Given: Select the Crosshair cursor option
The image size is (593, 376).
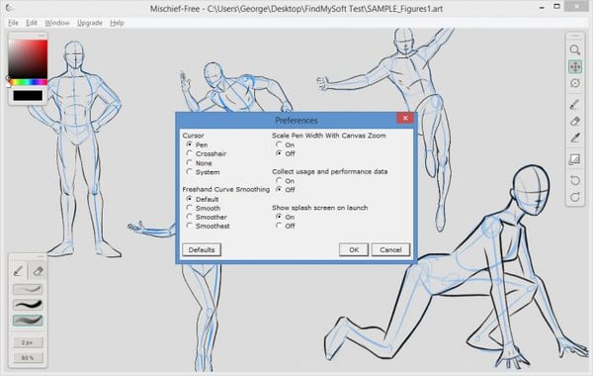Looking at the screenshot, I should click(207, 153).
